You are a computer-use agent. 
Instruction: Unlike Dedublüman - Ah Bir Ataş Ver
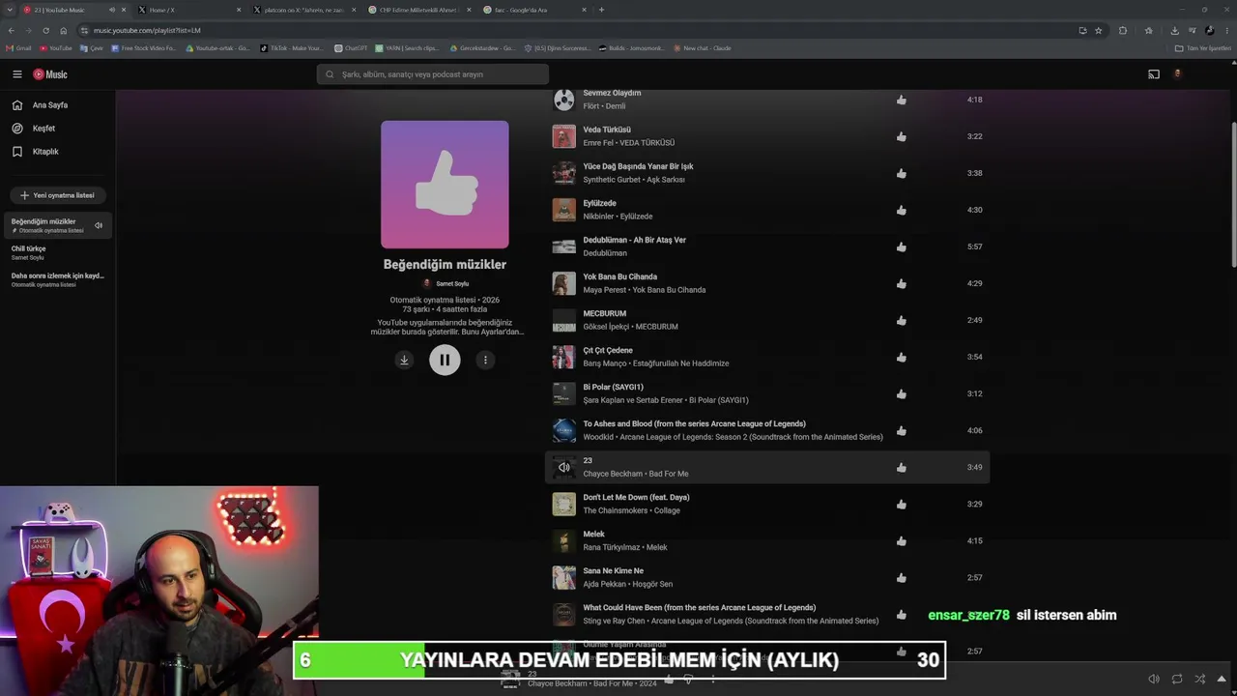coord(902,246)
